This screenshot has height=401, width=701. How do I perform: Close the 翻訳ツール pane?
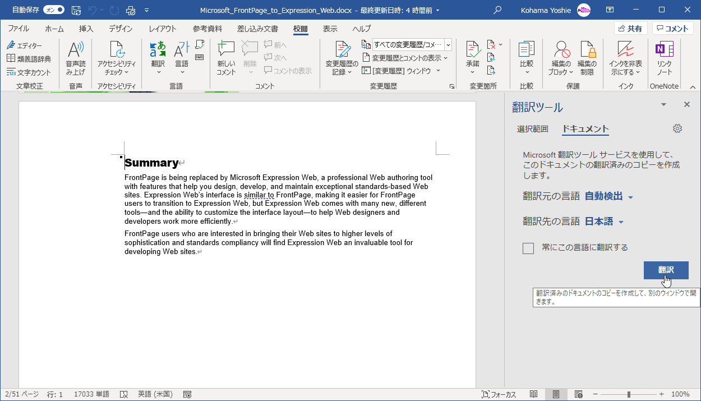point(687,105)
